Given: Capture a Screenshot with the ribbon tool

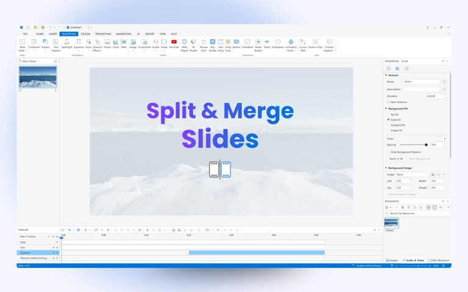Looking at the screenshot, I should [x=144, y=44].
